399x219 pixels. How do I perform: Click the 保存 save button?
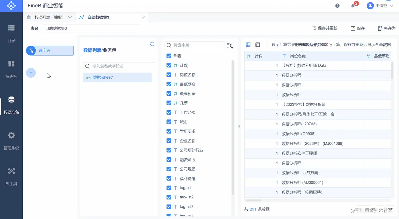click(x=358, y=28)
